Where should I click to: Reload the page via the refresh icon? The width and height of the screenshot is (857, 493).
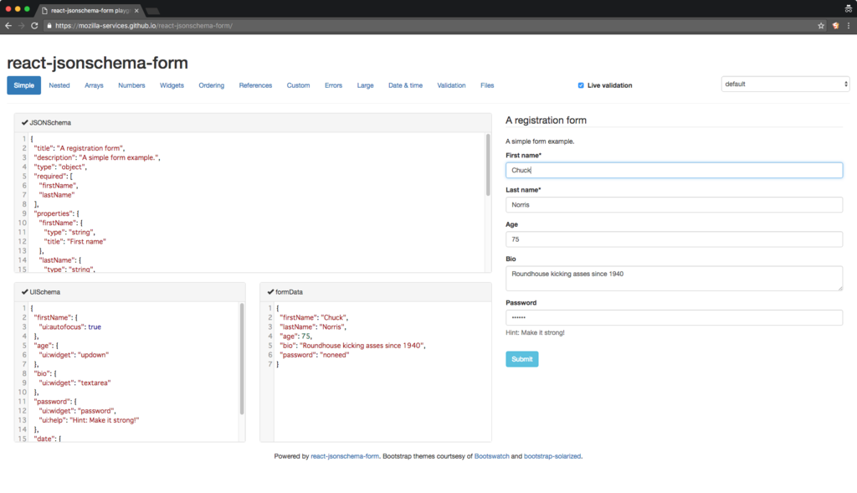pos(34,26)
